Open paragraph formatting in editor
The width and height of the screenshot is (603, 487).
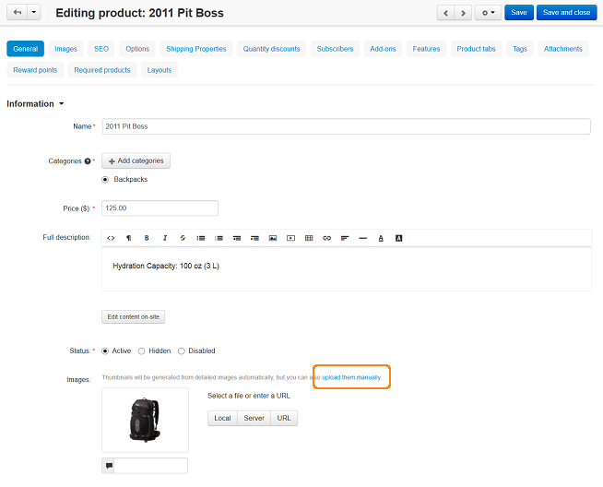pos(129,238)
